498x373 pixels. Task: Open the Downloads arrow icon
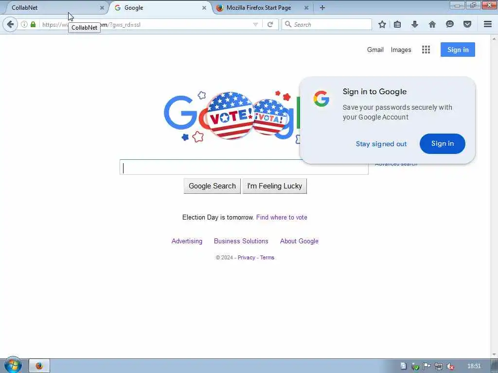pos(415,24)
